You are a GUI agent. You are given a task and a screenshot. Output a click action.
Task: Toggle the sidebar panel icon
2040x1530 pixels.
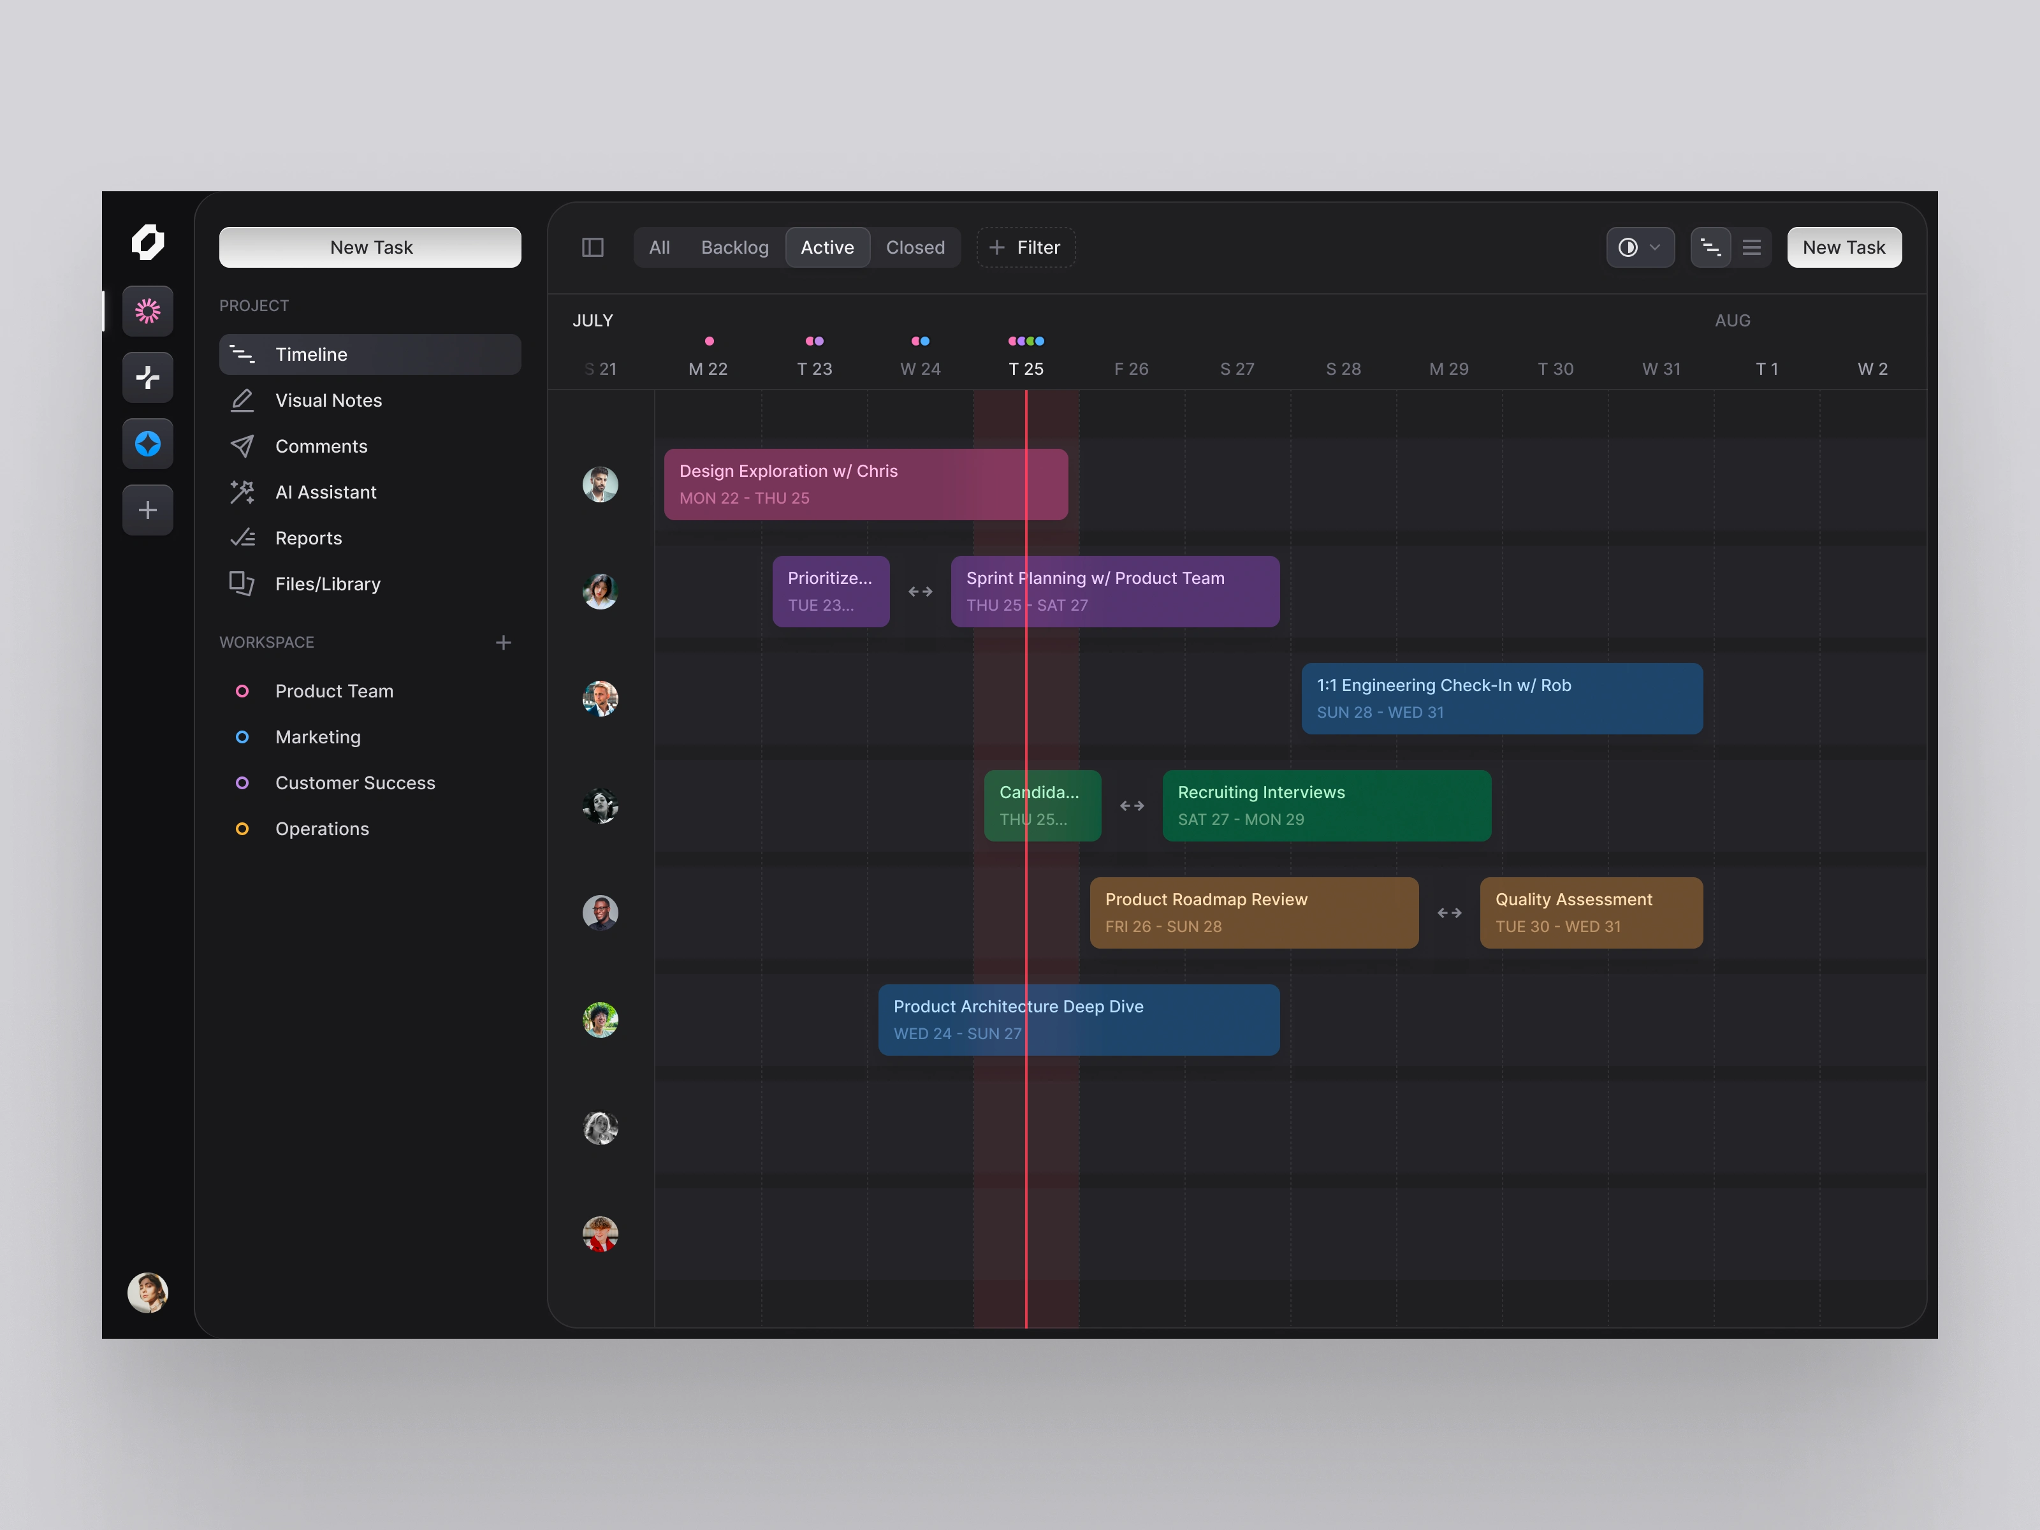[x=592, y=247]
